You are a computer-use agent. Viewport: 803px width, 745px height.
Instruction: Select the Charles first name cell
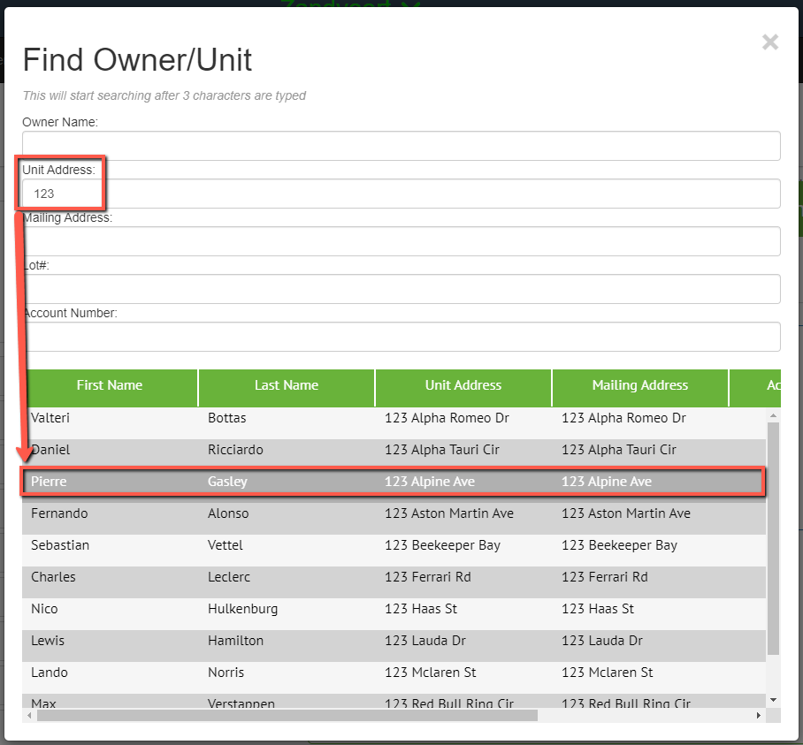[x=53, y=577]
